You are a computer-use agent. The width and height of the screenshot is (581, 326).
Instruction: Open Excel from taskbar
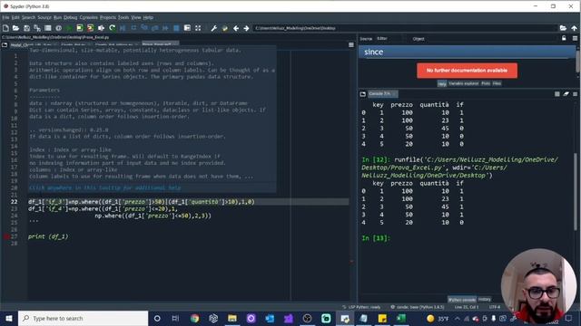point(401,318)
